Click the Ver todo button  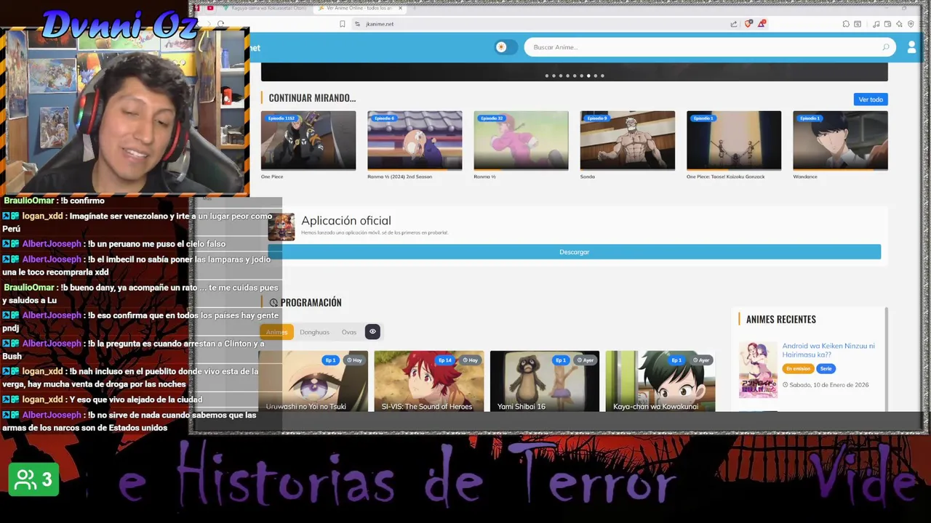pyautogui.click(x=871, y=100)
